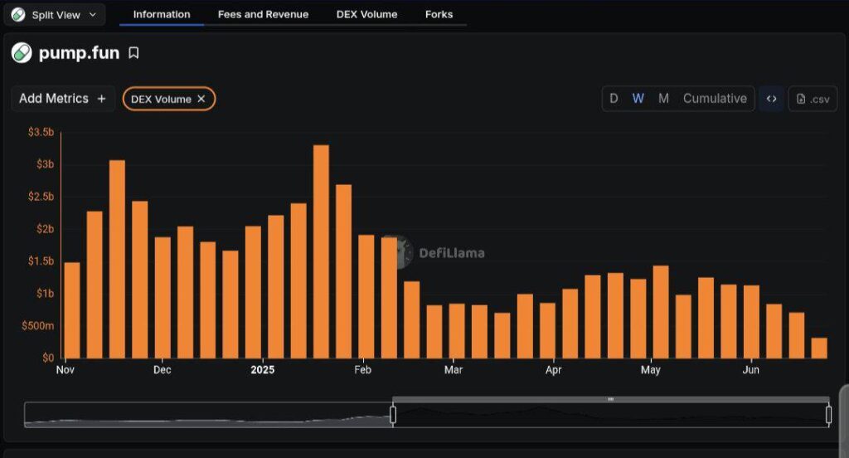Click the DefiLlama watermark logo
This screenshot has width=849, height=458.
coord(398,252)
